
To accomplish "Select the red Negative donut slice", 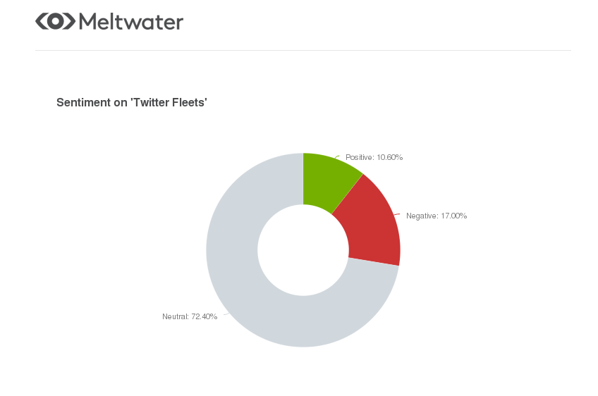I will coord(373,225).
